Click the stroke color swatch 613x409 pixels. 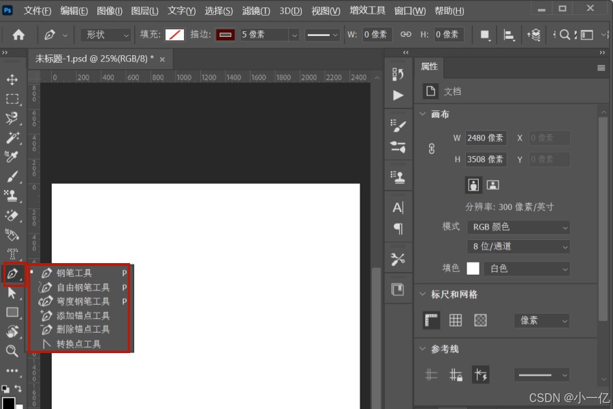click(225, 35)
